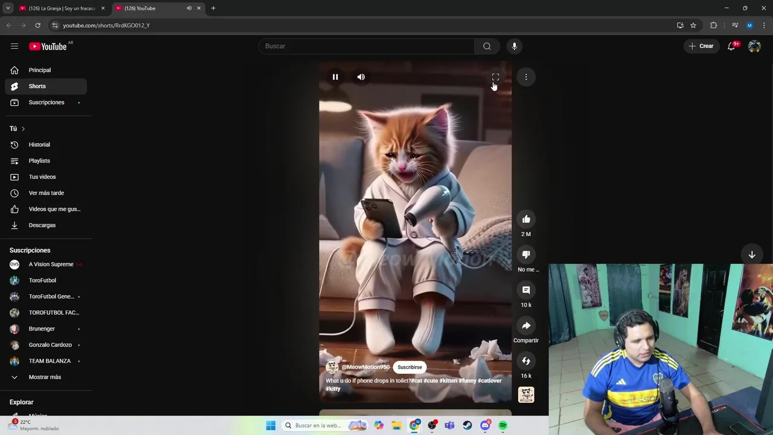
Task: Open Spotify from the taskbar
Action: (x=502, y=425)
